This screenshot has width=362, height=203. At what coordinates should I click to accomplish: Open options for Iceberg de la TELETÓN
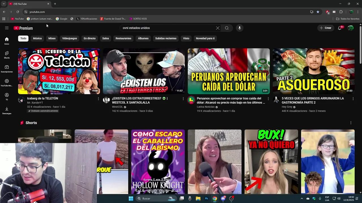click(98, 99)
